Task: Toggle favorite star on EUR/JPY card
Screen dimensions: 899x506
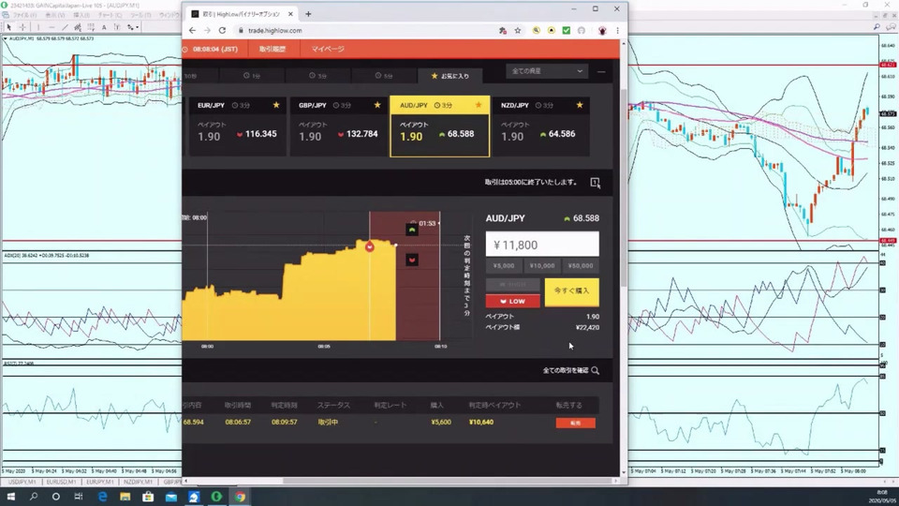Action: pos(276,105)
